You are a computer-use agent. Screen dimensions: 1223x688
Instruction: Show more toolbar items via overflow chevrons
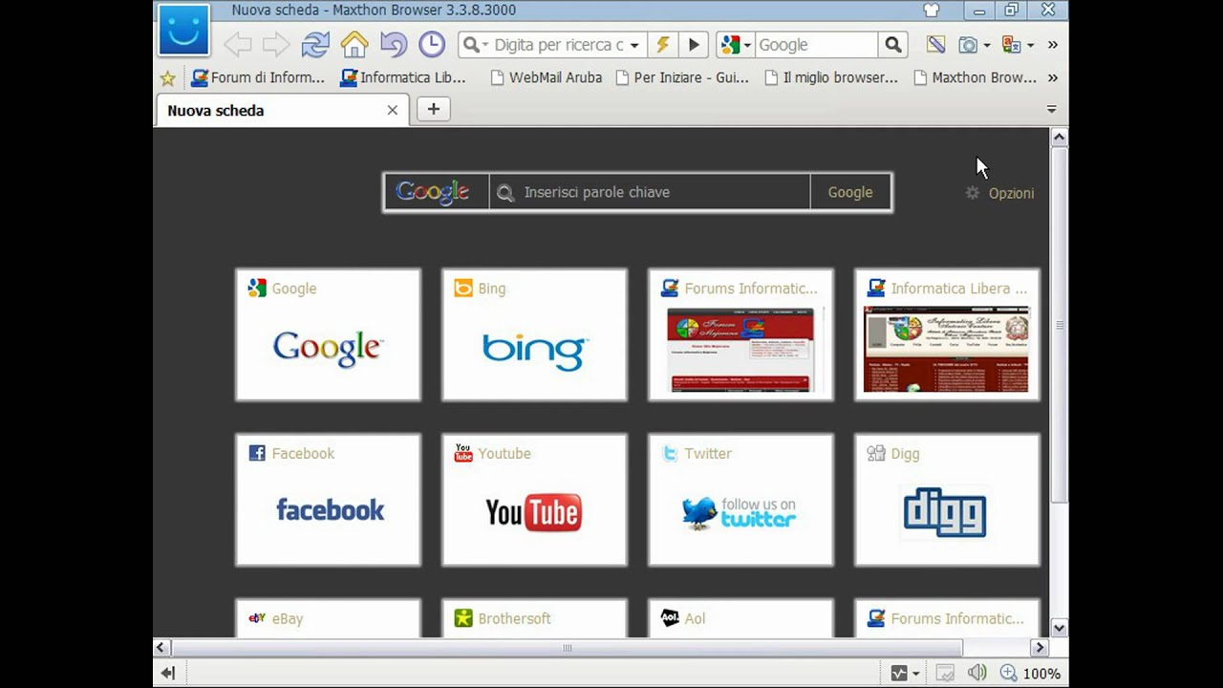1053,45
